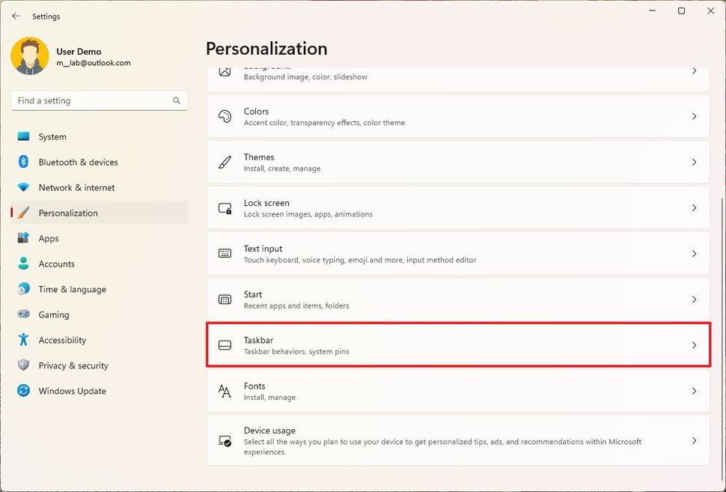This screenshot has width=726, height=492.
Task: Open Device usage via right chevron
Action: click(694, 441)
